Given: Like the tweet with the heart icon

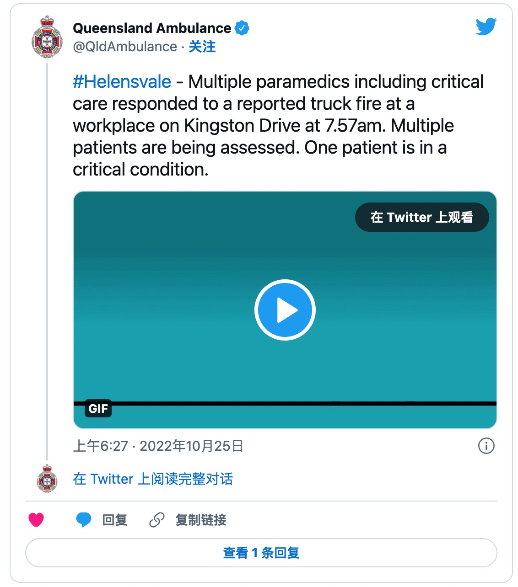Looking at the screenshot, I should pos(36,520).
